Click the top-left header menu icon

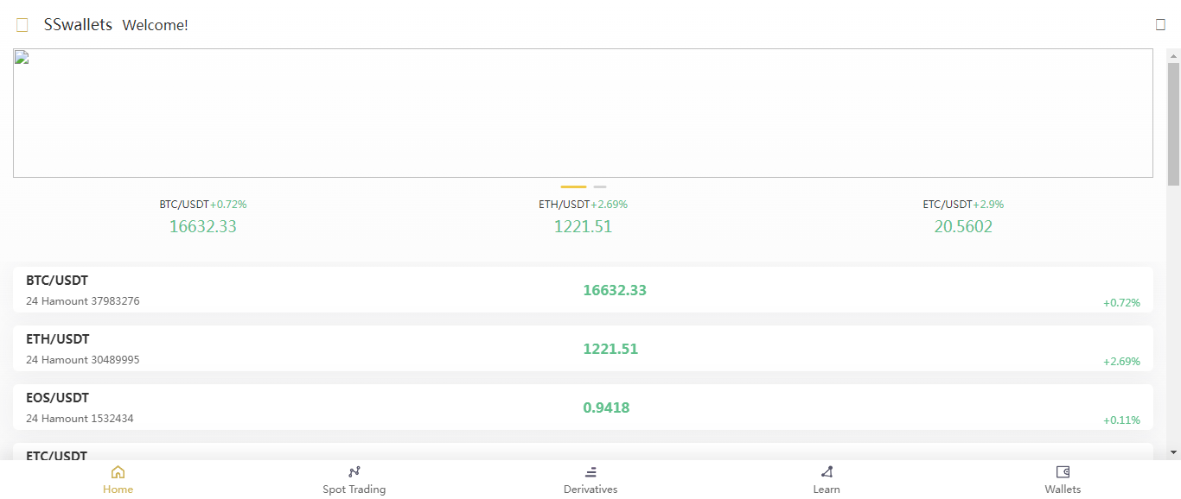(22, 25)
